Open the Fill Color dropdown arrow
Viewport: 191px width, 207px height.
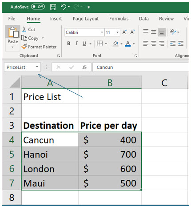tap(121, 44)
